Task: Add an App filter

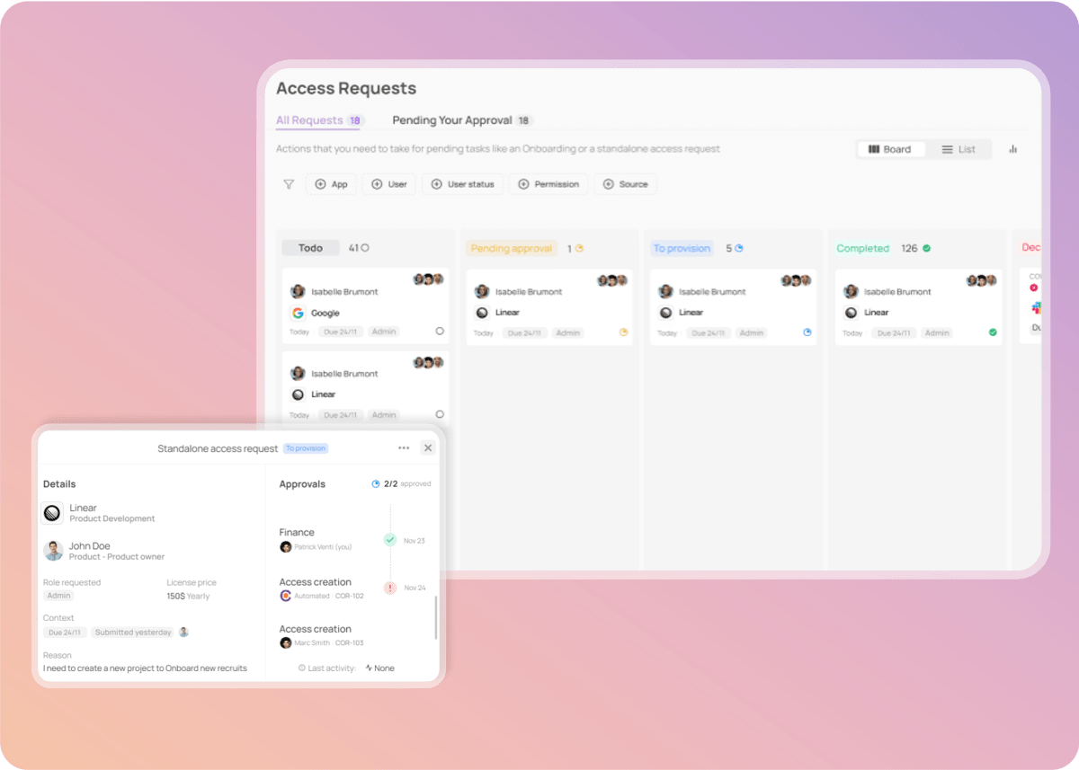Action: pos(331,184)
